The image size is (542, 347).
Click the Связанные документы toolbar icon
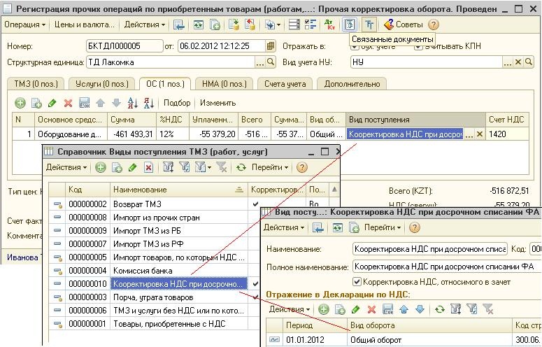pyautogui.click(x=349, y=24)
